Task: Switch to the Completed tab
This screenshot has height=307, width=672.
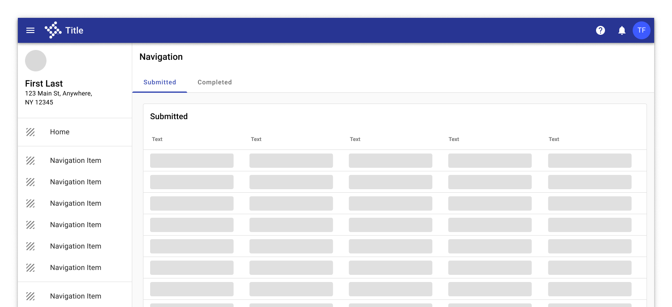Action: pos(214,82)
